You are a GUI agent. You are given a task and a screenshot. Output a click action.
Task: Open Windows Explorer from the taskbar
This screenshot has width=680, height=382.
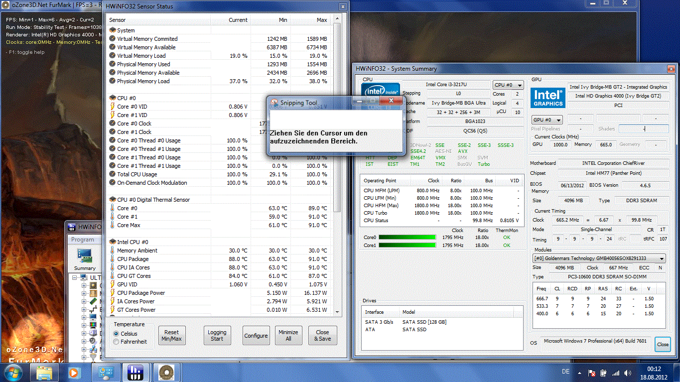pyautogui.click(x=44, y=372)
